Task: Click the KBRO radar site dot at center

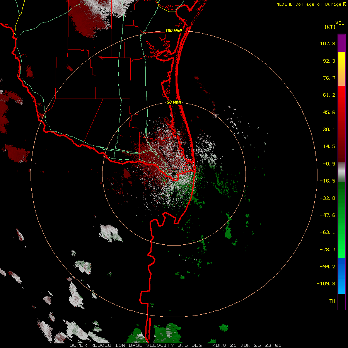Action: [174, 173]
